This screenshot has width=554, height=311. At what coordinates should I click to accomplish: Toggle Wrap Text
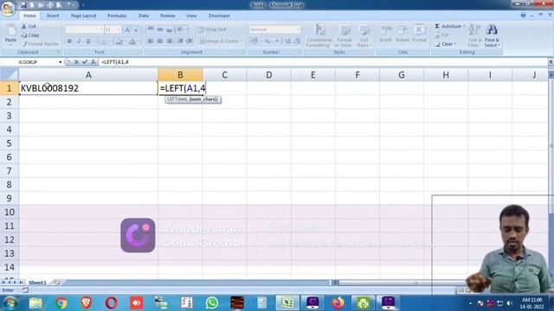(x=212, y=29)
